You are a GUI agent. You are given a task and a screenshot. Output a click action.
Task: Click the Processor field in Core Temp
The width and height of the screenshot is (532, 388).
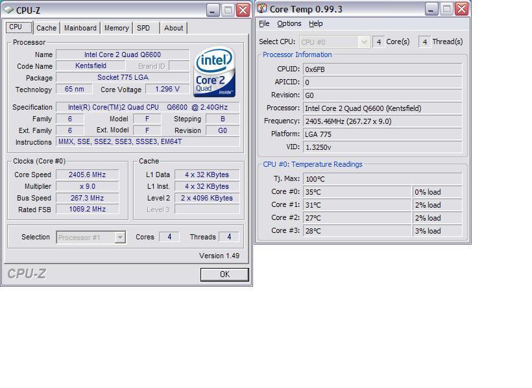[382, 108]
